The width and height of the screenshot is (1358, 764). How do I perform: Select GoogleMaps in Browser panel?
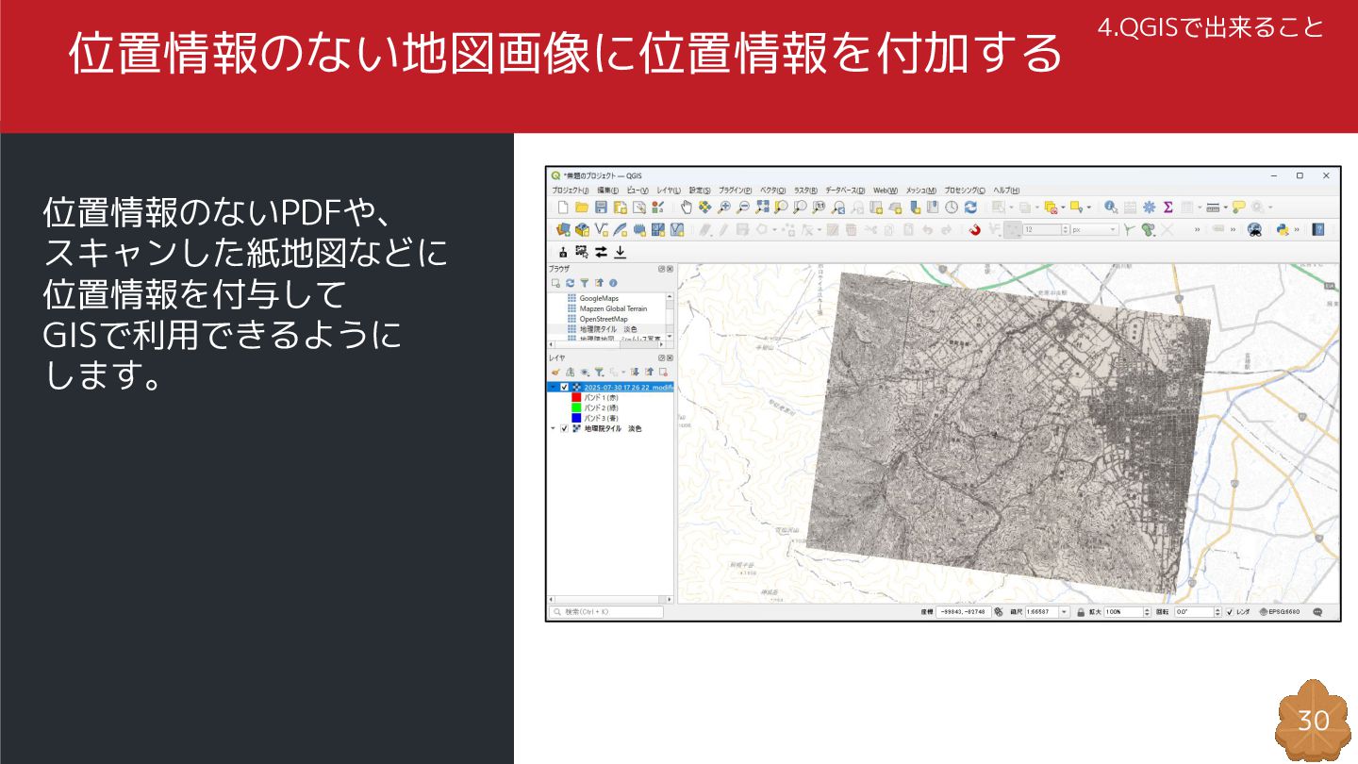pos(599,298)
